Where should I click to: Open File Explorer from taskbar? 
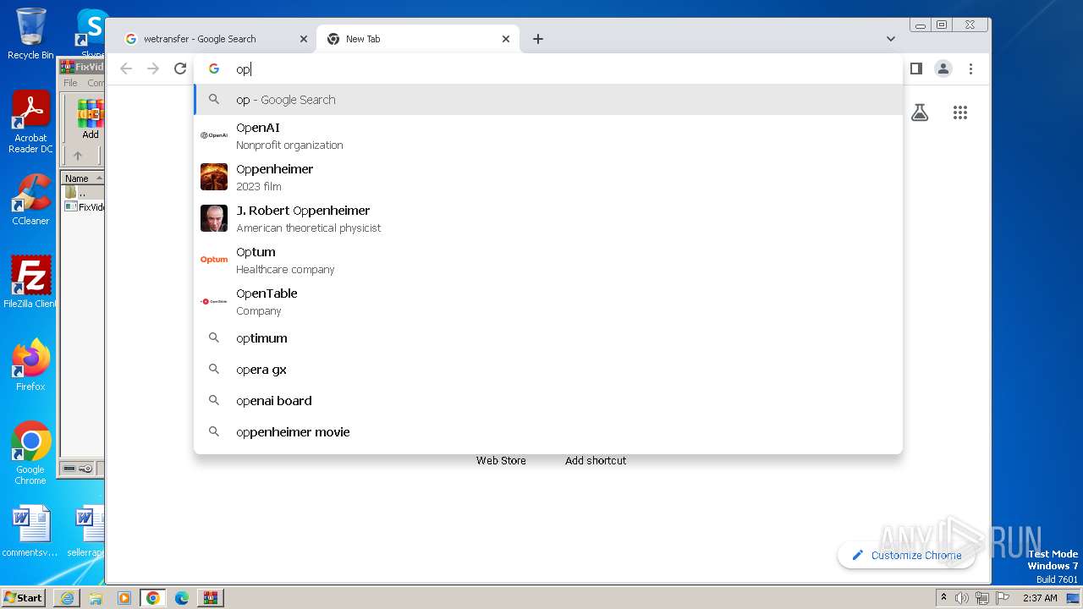(x=96, y=598)
